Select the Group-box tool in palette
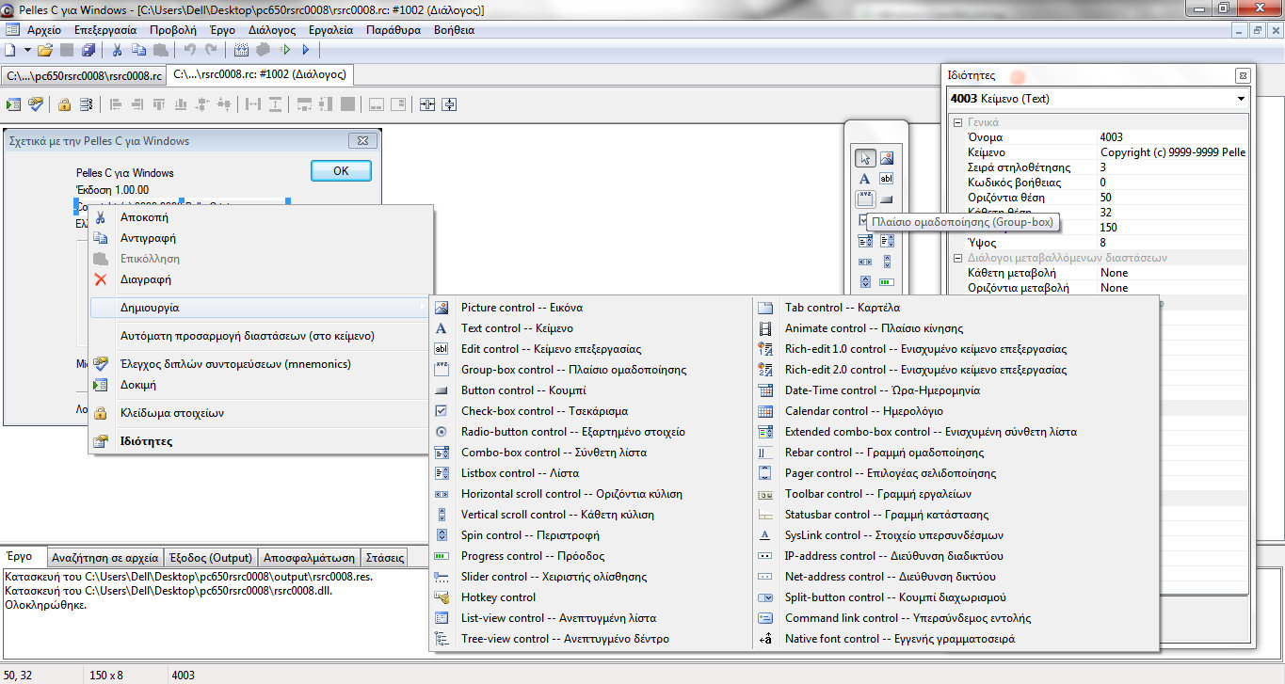 click(865, 199)
